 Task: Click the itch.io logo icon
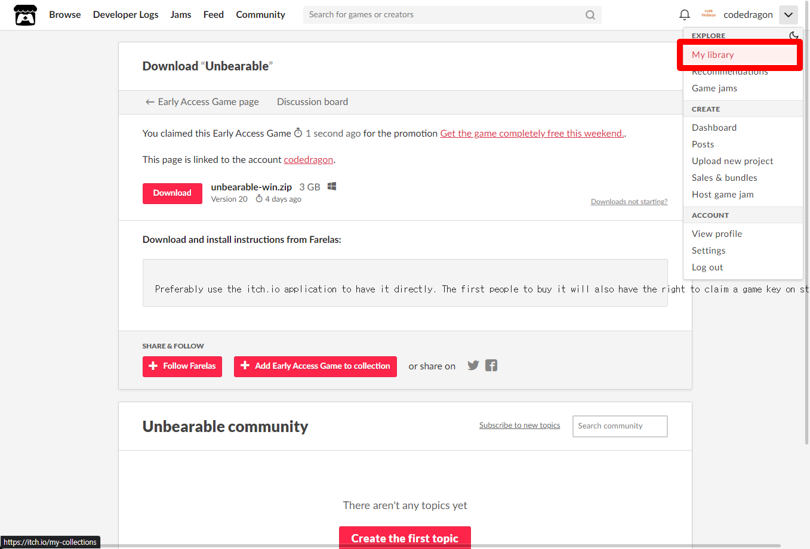(x=25, y=15)
